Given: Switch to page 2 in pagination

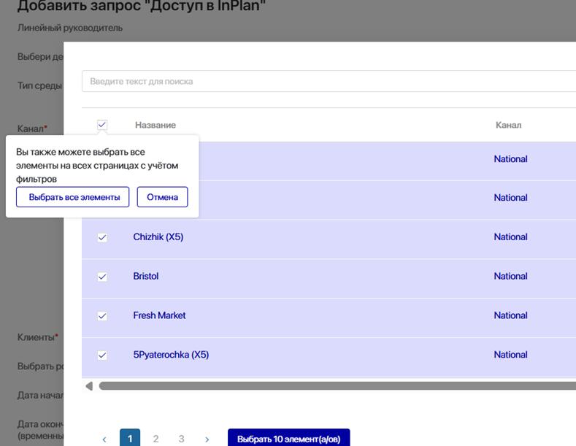Looking at the screenshot, I should click(155, 439).
